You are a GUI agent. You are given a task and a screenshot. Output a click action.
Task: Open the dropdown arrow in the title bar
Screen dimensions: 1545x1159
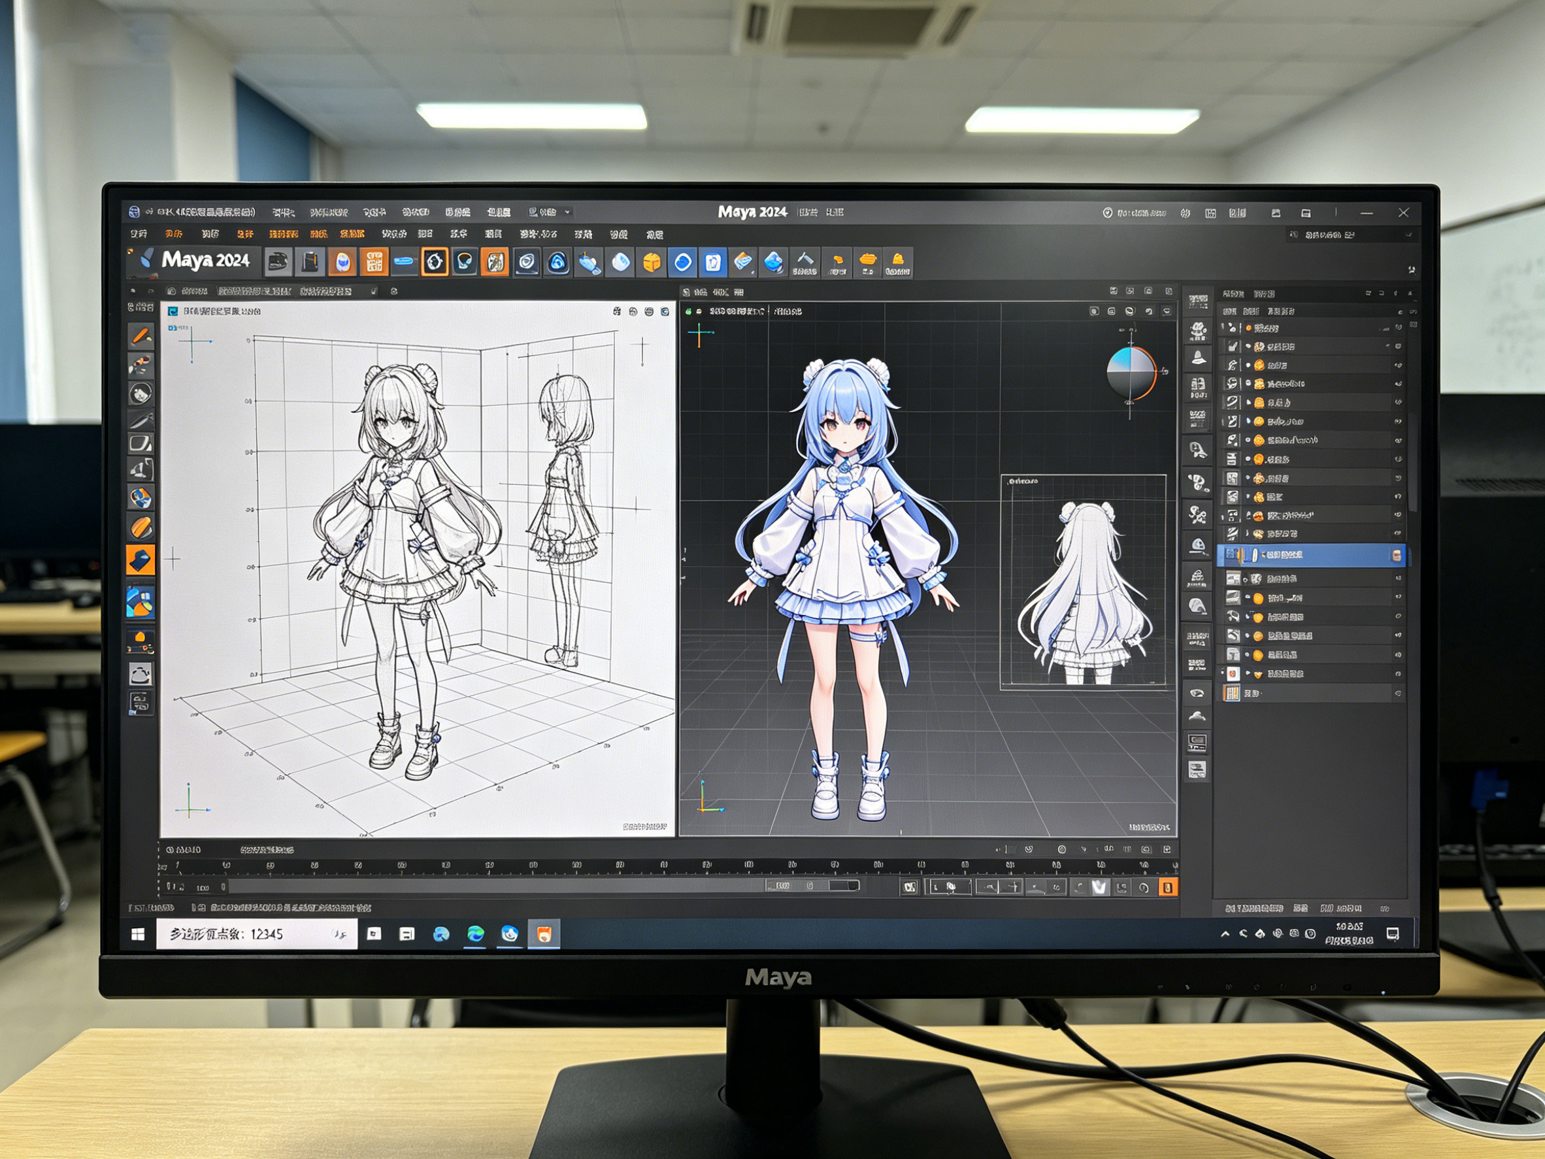tap(568, 212)
